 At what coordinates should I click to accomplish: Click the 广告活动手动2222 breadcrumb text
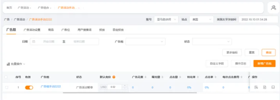(41, 20)
